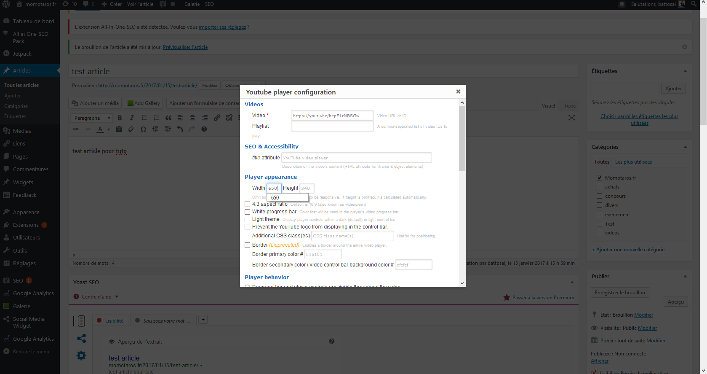The height and width of the screenshot is (374, 707).
Task: Check the evenement category
Action: (600, 214)
